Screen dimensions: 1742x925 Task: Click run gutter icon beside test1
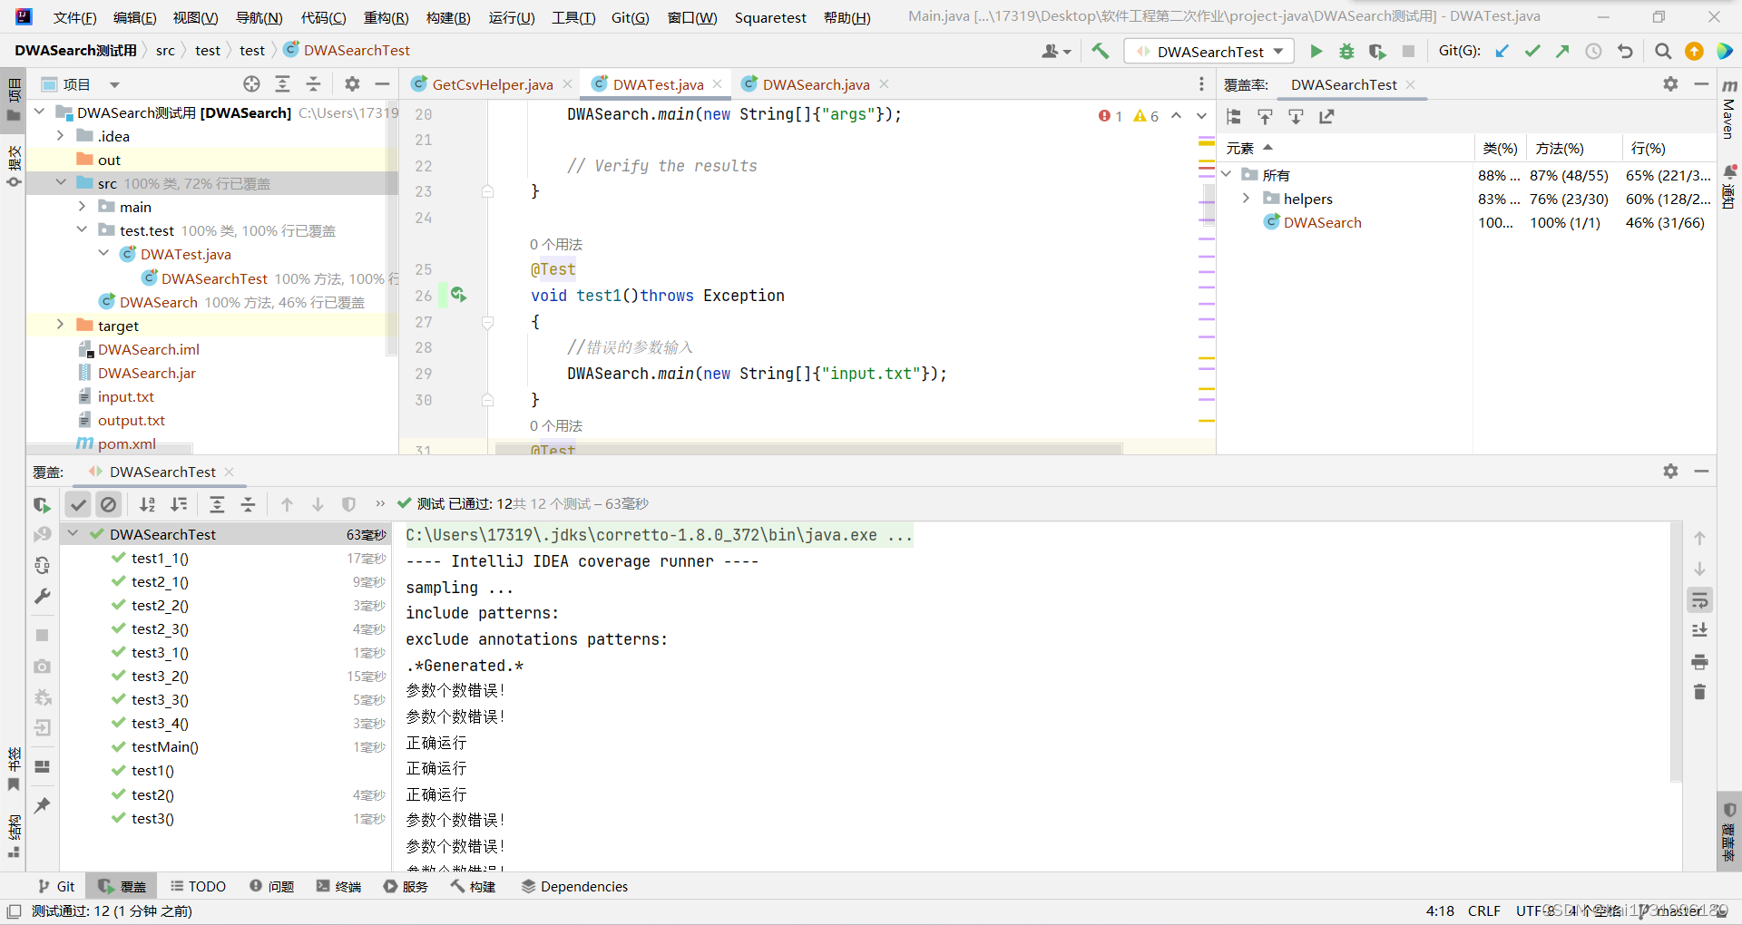tap(458, 295)
